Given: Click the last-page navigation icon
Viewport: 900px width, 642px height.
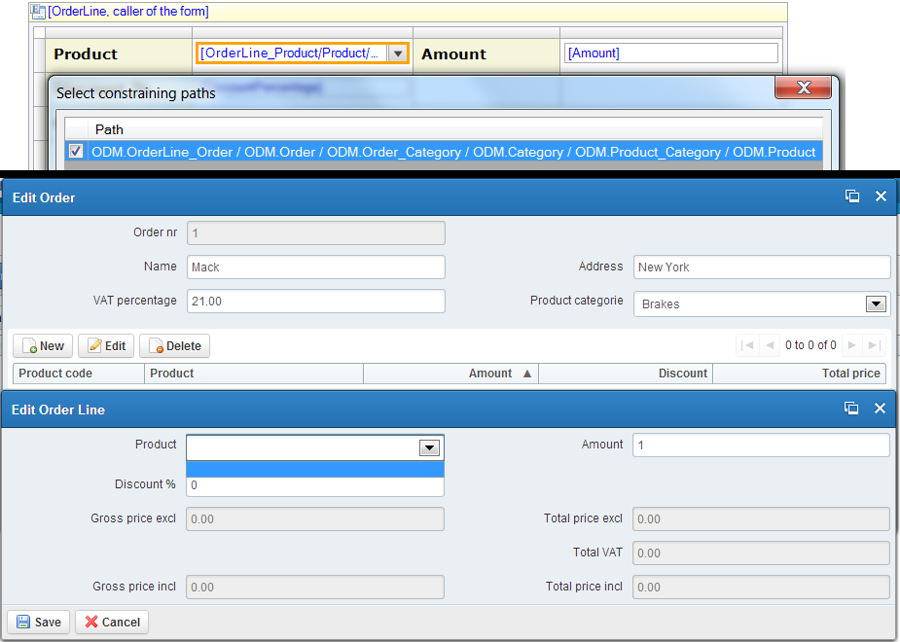Looking at the screenshot, I should tap(874, 344).
